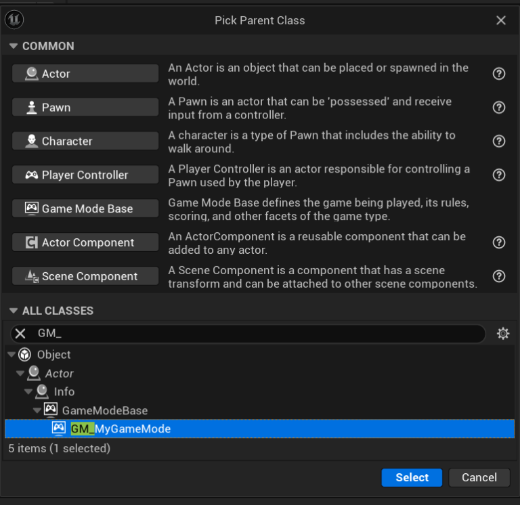Open help for the Pawn class
Viewport: 520px width, 505px height.
point(499,108)
